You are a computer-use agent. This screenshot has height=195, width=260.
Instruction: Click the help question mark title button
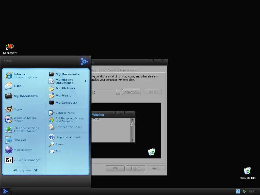153,60
